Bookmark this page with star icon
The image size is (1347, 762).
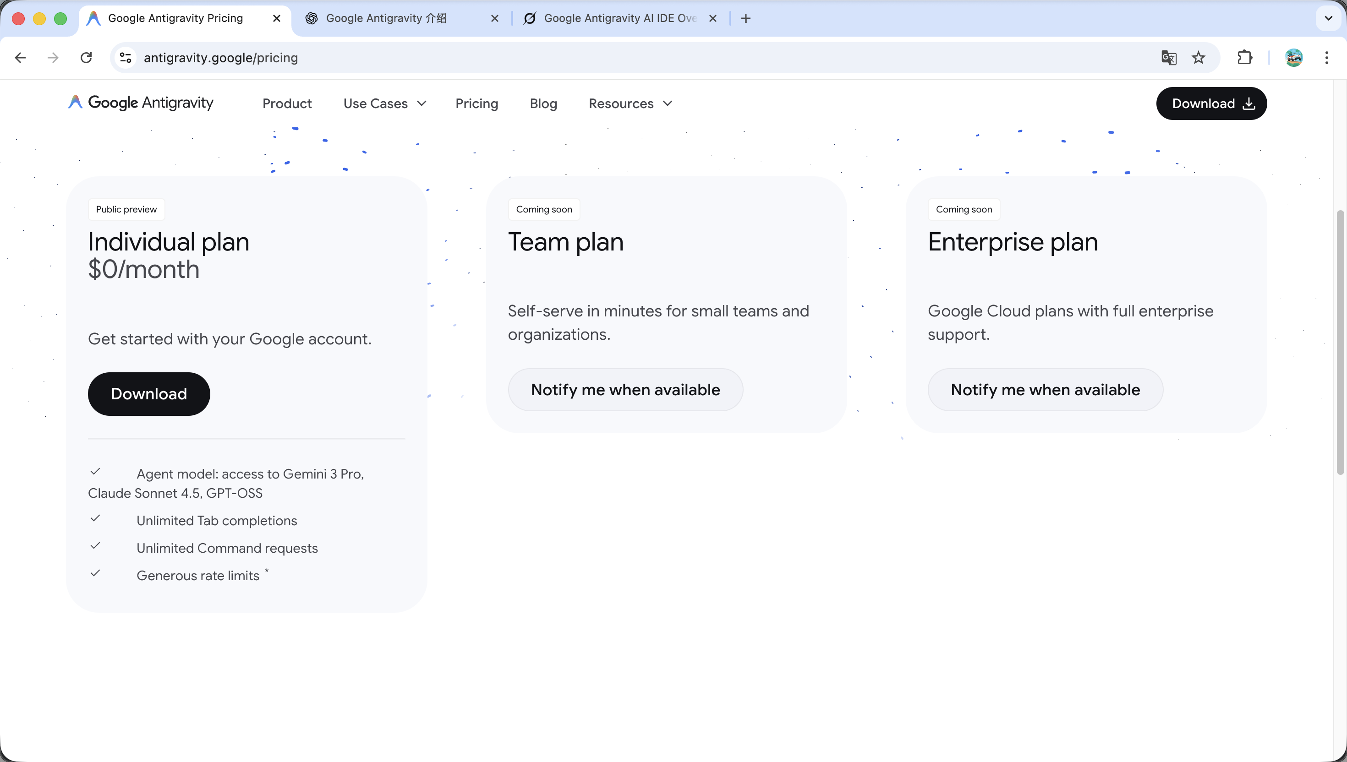[1198, 58]
